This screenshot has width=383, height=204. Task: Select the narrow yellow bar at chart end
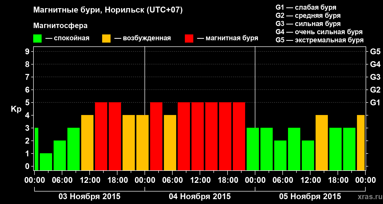pyautogui.click(x=361, y=143)
